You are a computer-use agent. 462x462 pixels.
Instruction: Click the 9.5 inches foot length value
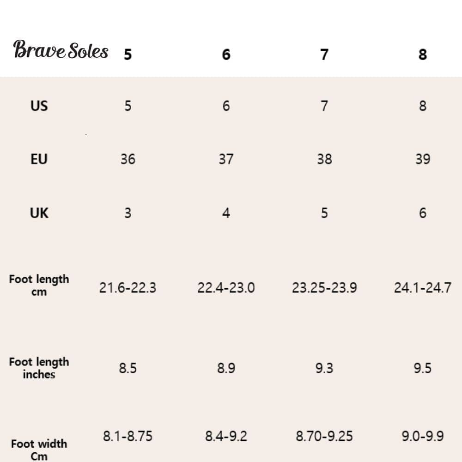pyautogui.click(x=423, y=368)
